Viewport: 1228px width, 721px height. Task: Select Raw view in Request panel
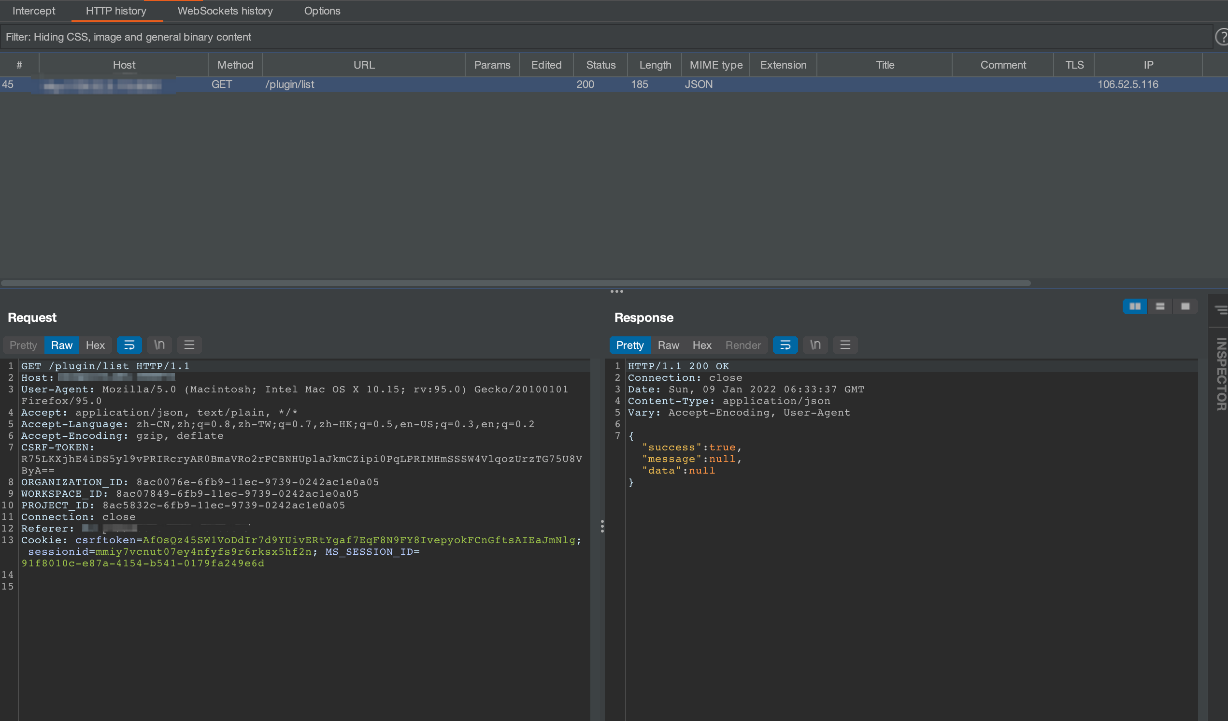point(61,345)
